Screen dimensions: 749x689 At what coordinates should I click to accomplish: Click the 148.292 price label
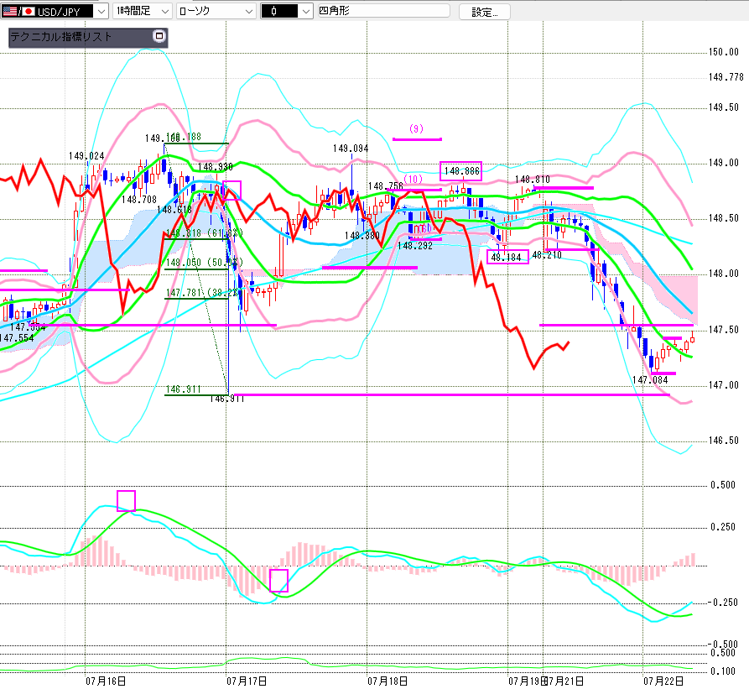[415, 246]
